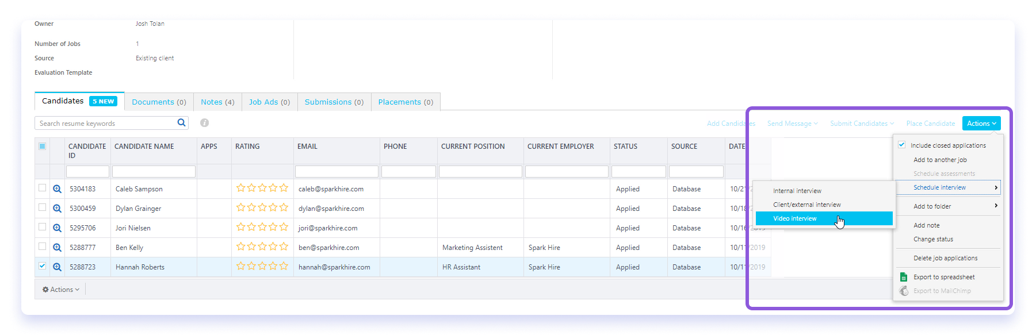Sort by the CURRENT EMPLOYER column header

[x=560, y=147]
